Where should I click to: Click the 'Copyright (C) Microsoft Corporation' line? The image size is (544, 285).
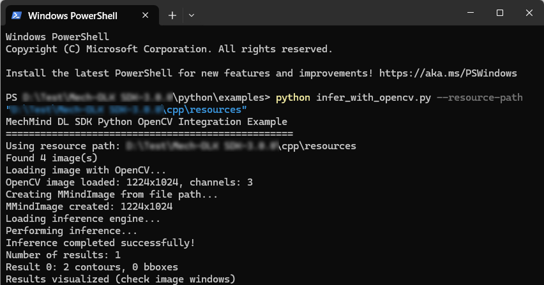click(x=169, y=49)
